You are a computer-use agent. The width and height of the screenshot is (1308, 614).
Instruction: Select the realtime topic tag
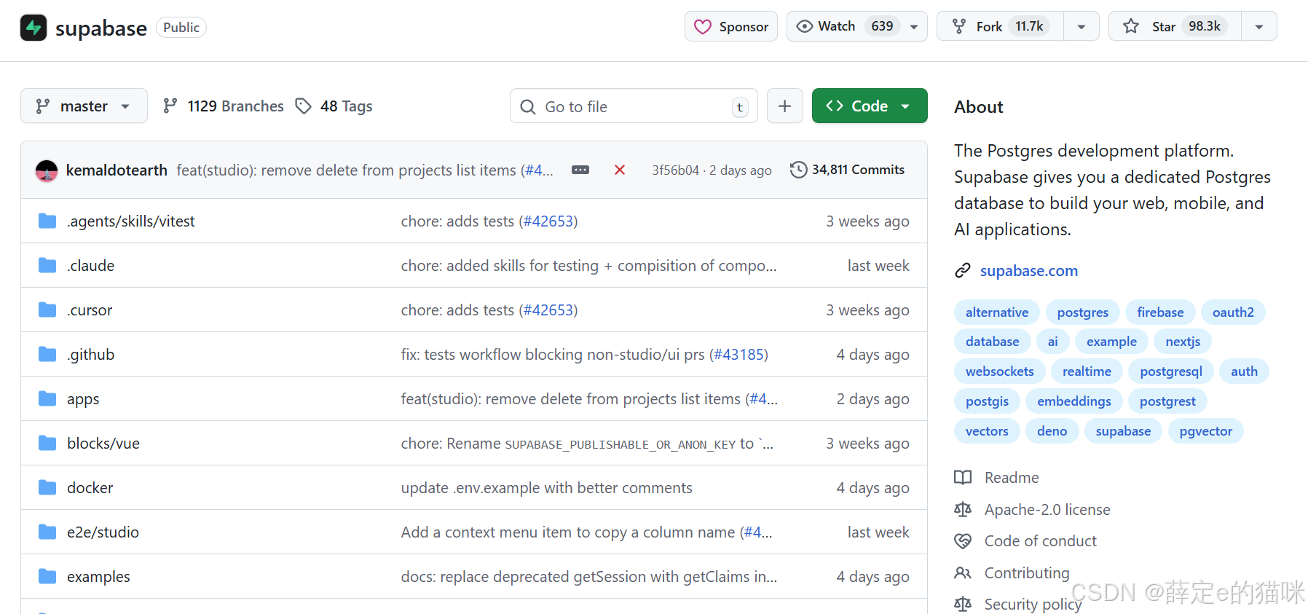pos(1087,371)
